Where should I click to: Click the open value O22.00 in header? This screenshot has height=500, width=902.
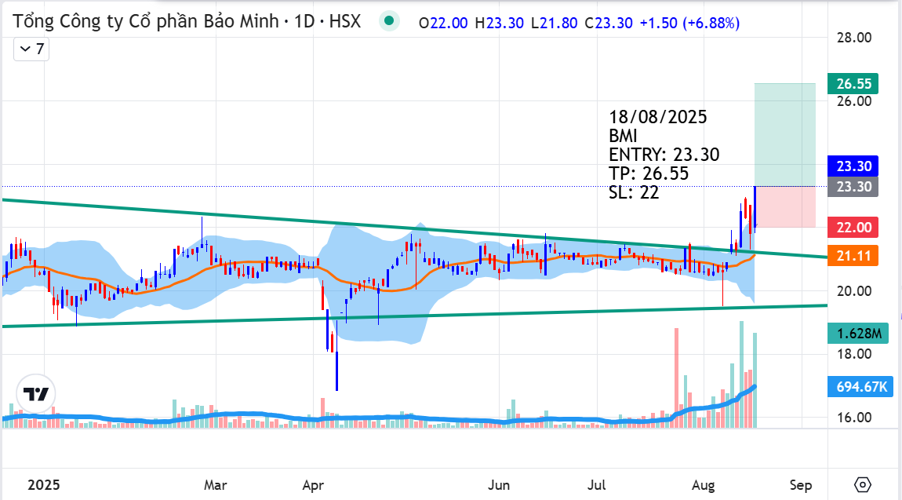click(x=443, y=23)
